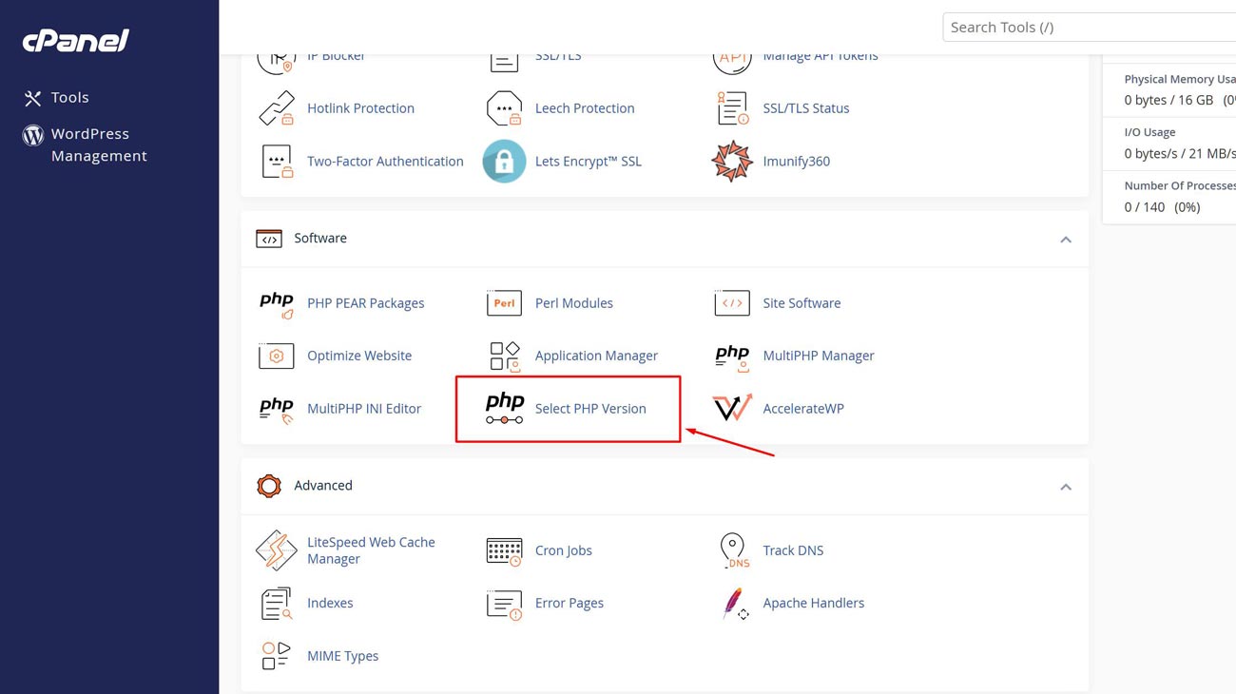
Task: Click the LiteSpeed Web Cache Manager icon
Action: tap(276, 550)
